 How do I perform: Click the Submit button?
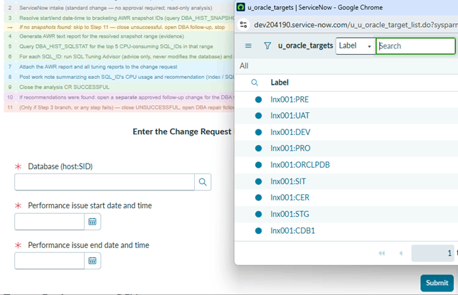pyautogui.click(x=437, y=283)
